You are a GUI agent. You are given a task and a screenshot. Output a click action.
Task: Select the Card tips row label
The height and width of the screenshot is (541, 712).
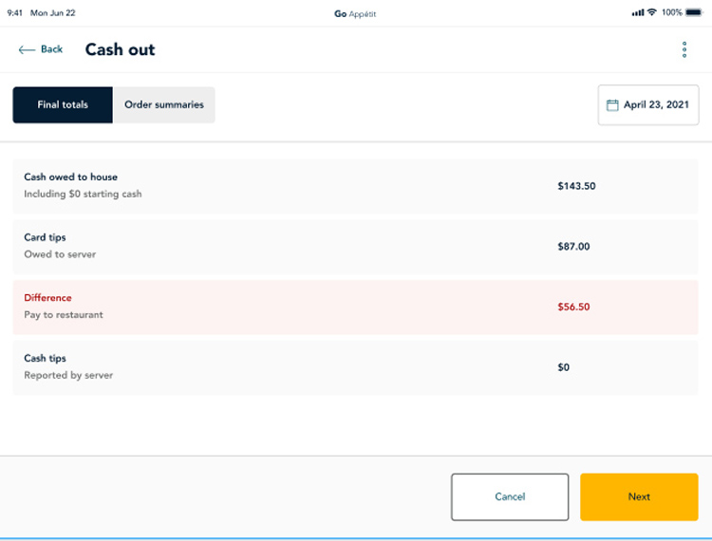pyautogui.click(x=45, y=237)
